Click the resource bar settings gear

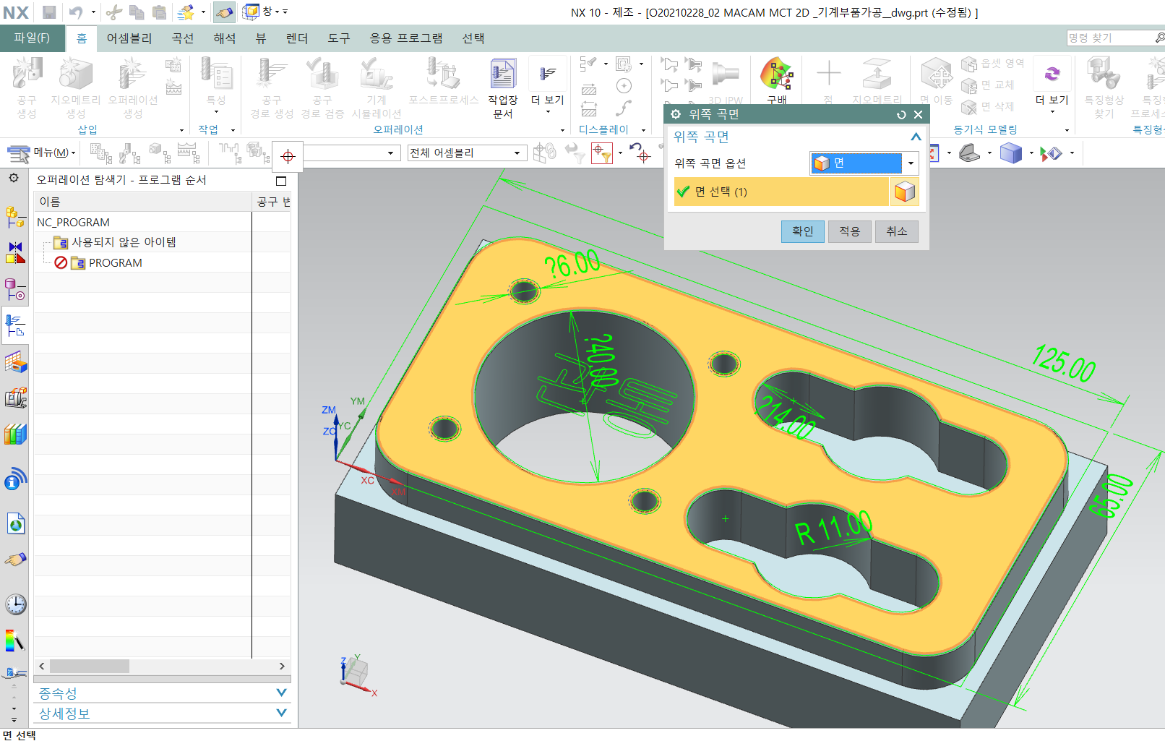[x=14, y=178]
